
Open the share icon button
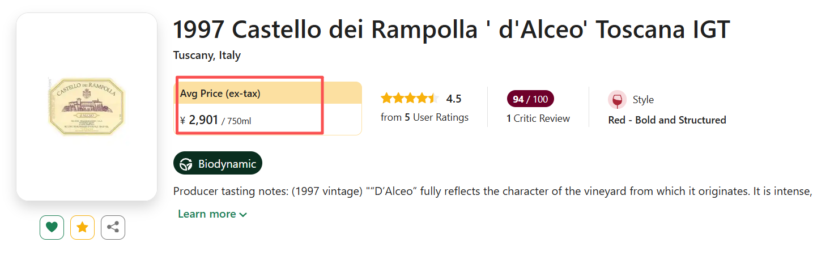coord(113,227)
